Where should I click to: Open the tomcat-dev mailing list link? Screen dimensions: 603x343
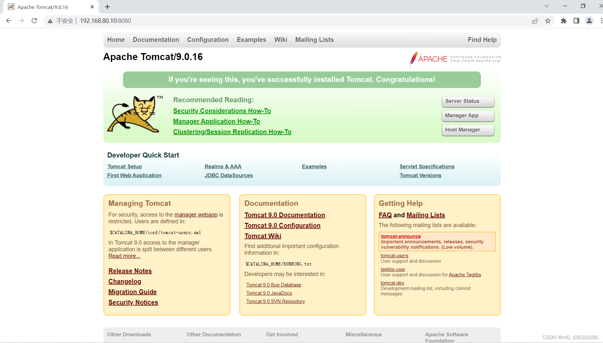[392, 283]
